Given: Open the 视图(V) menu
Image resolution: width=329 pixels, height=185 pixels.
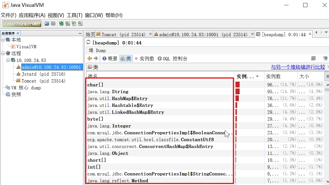Looking at the screenshot, I should [x=56, y=15].
